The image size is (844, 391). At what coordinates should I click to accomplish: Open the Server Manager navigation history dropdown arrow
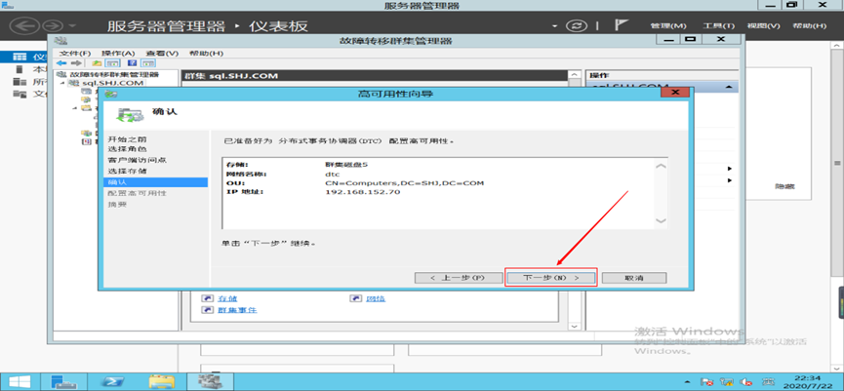(72, 26)
